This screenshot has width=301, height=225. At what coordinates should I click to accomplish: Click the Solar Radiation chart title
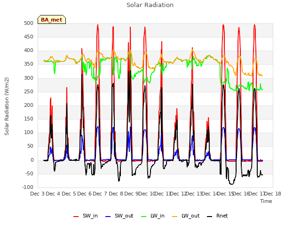(150, 5)
